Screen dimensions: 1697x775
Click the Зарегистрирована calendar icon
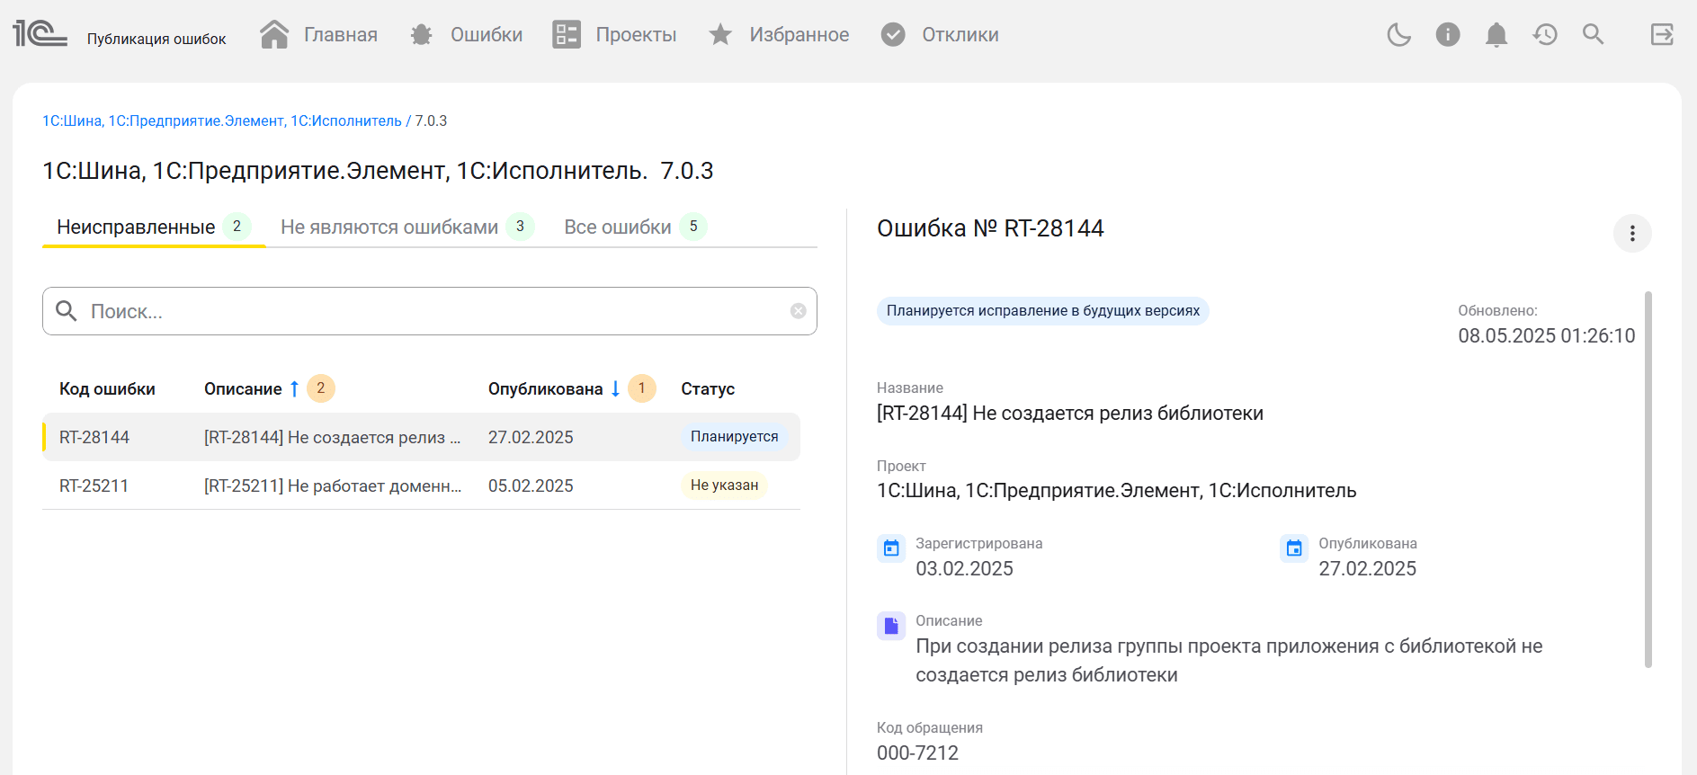(891, 548)
